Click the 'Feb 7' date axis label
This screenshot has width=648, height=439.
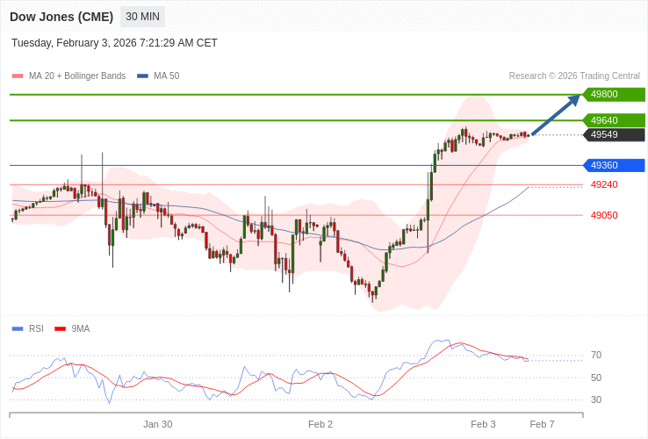click(543, 425)
